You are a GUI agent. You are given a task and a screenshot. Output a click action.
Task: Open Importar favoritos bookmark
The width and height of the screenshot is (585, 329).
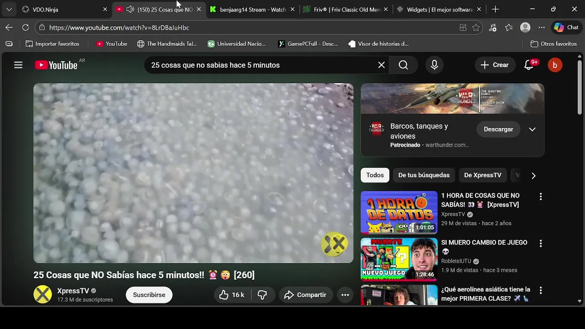52,44
